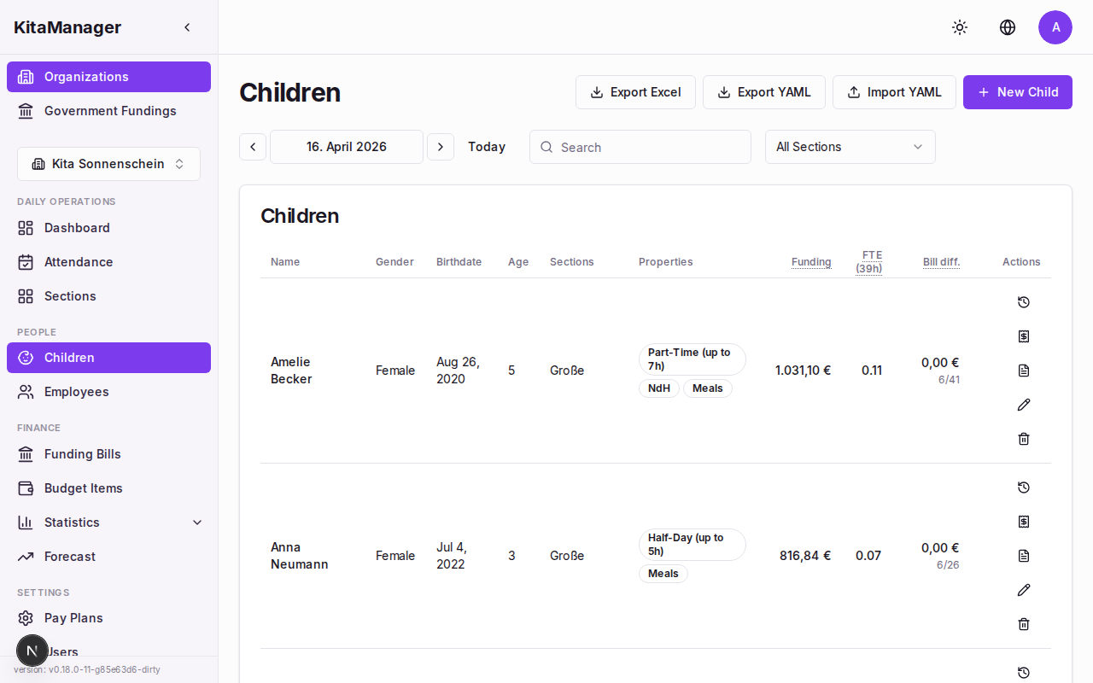Export children data to Excel
1093x683 pixels.
[x=635, y=91]
